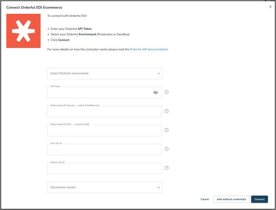
Task: Open help icon for EDI inventory 846 bucket
Action: tap(167, 130)
